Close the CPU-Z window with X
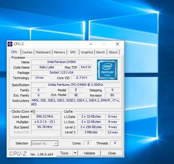This screenshot has height=164, width=174. click(117, 44)
